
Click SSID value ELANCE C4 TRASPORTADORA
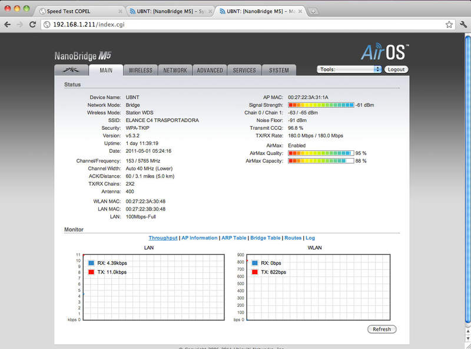point(162,120)
